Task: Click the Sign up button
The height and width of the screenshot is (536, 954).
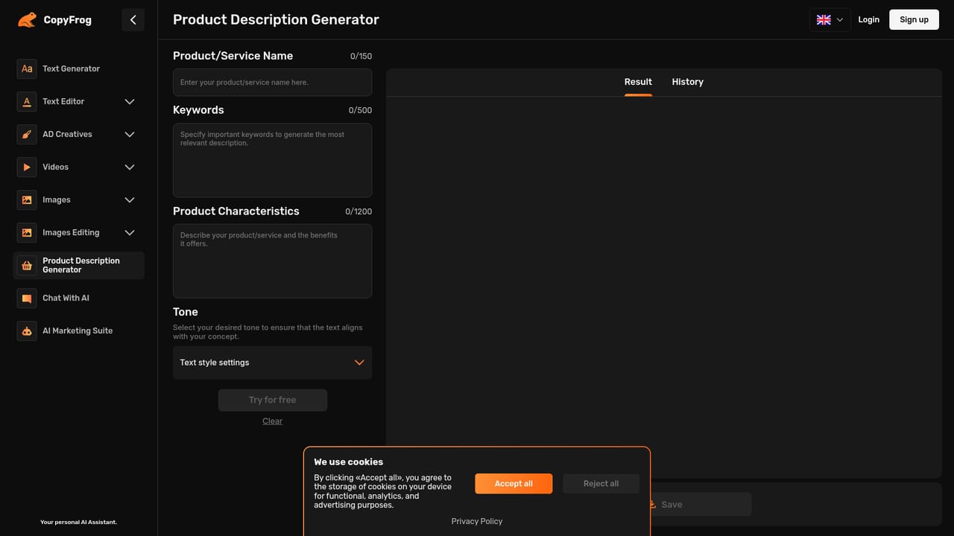Action: click(914, 19)
